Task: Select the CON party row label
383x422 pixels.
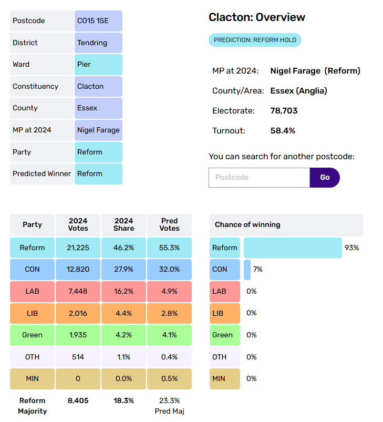Action: coord(32,269)
